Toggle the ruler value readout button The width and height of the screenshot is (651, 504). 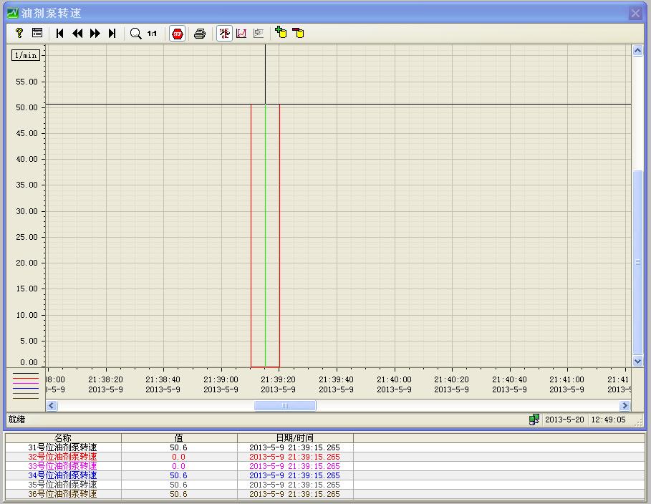[x=225, y=33]
